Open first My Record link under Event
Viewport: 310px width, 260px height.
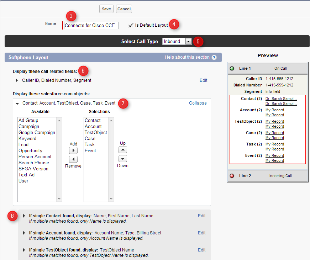(275, 155)
